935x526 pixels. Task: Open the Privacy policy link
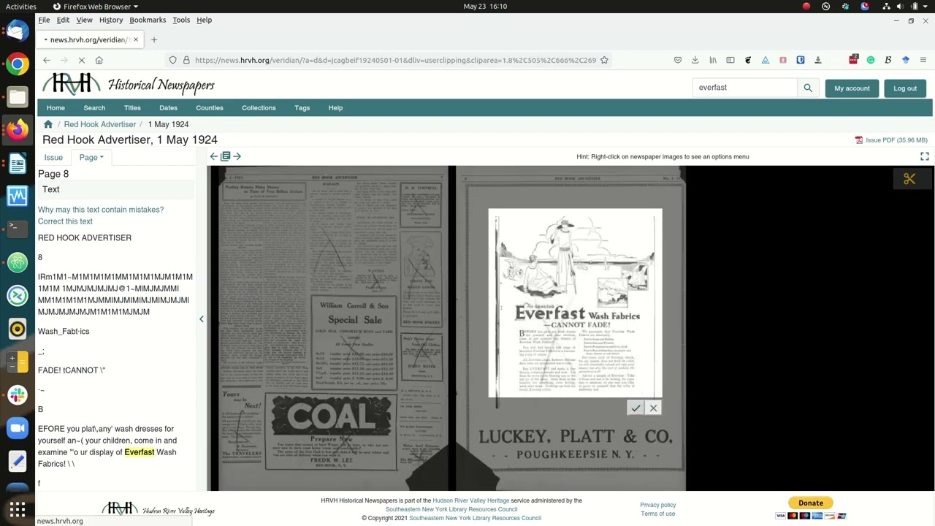[658, 505]
